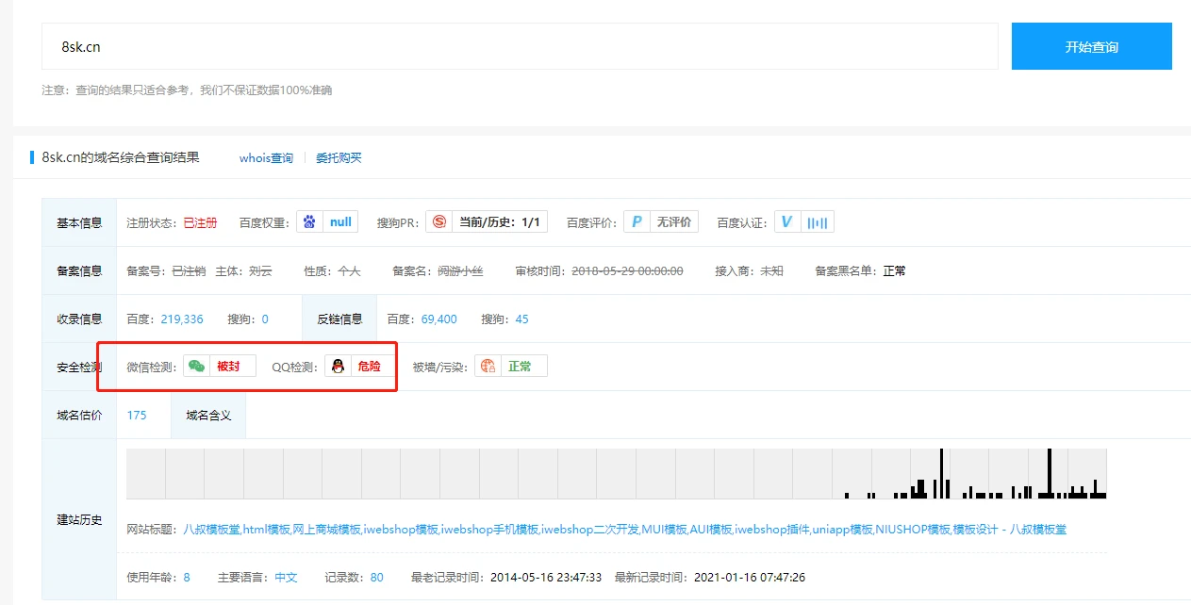Select the 域名含义 tab
The width and height of the screenshot is (1191, 605).
[208, 416]
